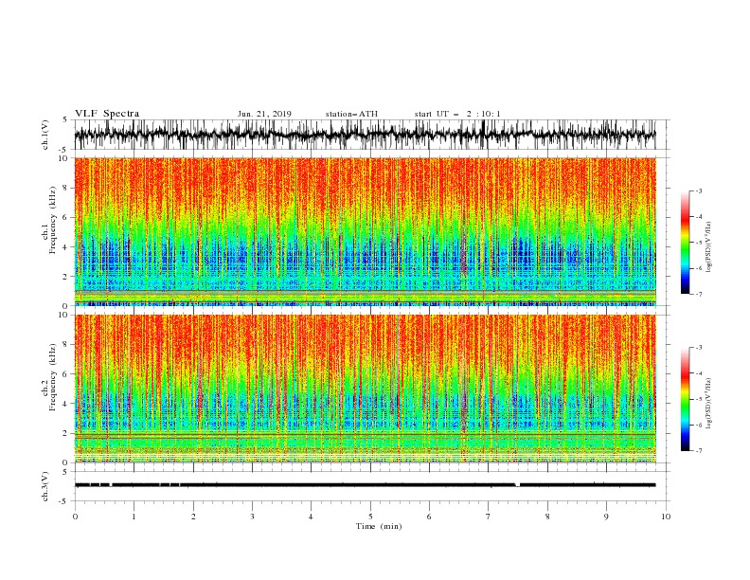Click the "10" minute label on Time axis
Image resolution: width=750 pixels, height=580 pixels.
(666, 517)
